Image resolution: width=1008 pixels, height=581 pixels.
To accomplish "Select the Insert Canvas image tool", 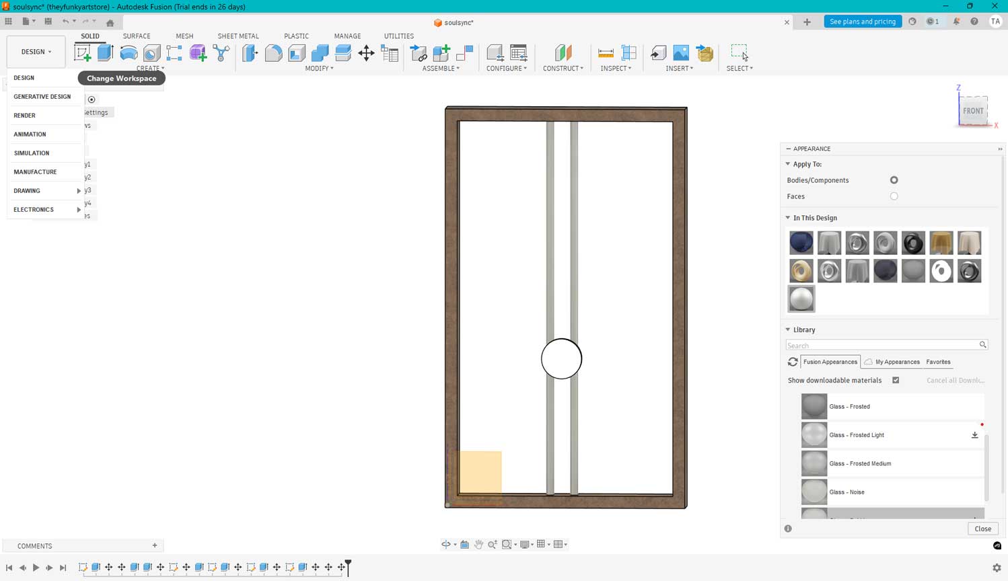I will [681, 53].
